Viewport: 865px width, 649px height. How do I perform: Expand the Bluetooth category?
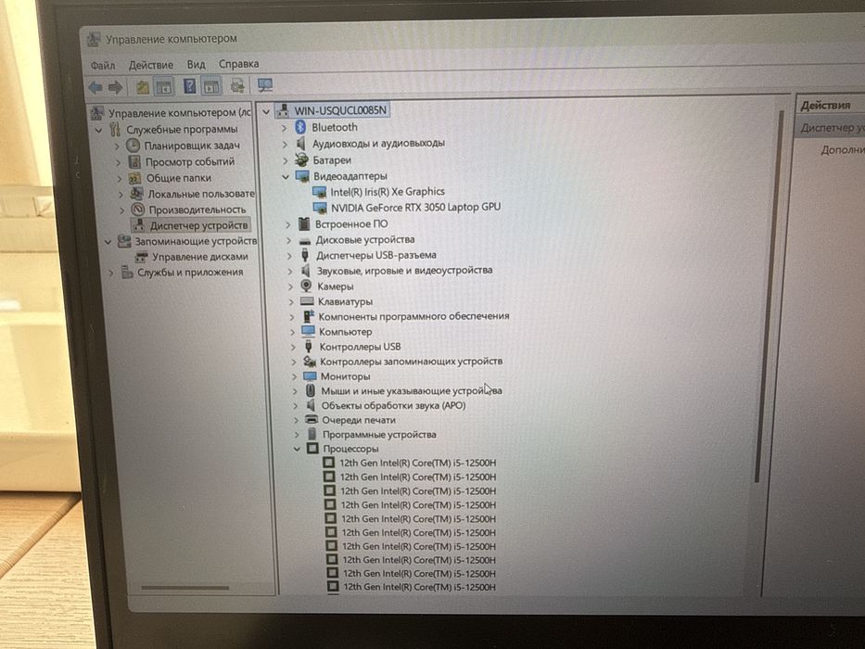click(x=284, y=128)
